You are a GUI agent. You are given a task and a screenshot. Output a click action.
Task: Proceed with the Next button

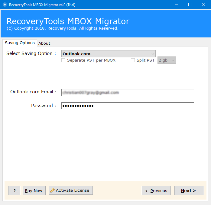coord(189,191)
